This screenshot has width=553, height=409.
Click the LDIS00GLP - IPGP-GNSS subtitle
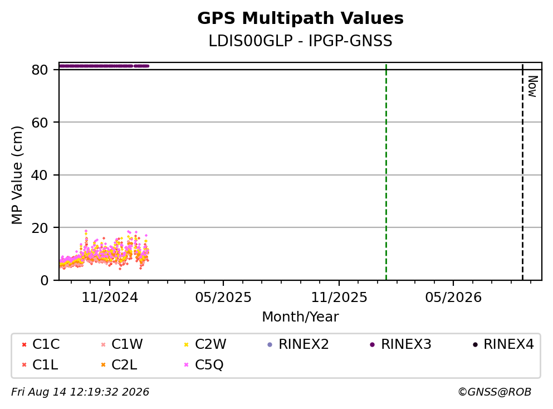coord(301,41)
